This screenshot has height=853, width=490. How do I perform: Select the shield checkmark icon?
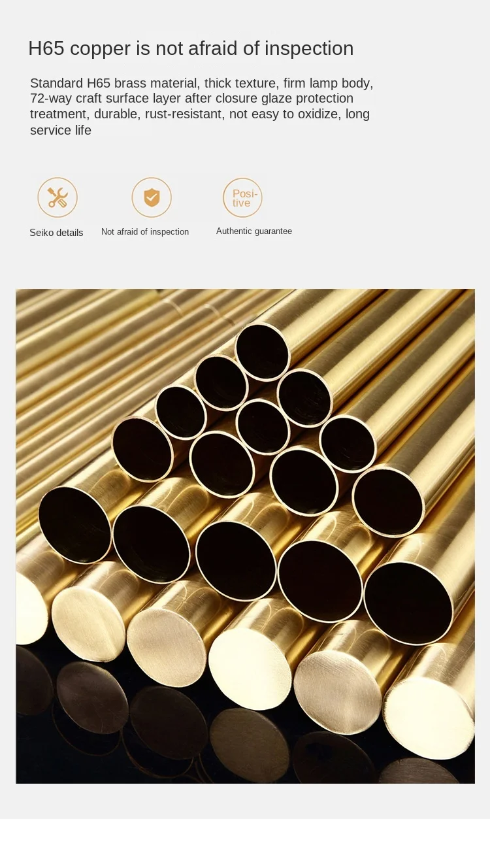click(152, 197)
